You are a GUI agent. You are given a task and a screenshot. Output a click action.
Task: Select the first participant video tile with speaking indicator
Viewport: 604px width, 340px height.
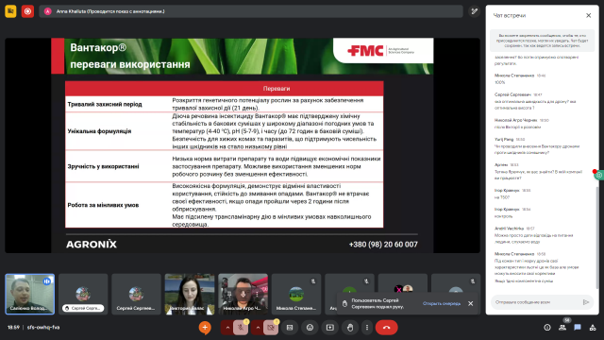click(29, 294)
